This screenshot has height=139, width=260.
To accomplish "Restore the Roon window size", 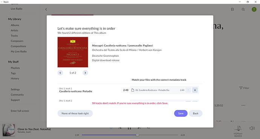I will tap(248, 2).
